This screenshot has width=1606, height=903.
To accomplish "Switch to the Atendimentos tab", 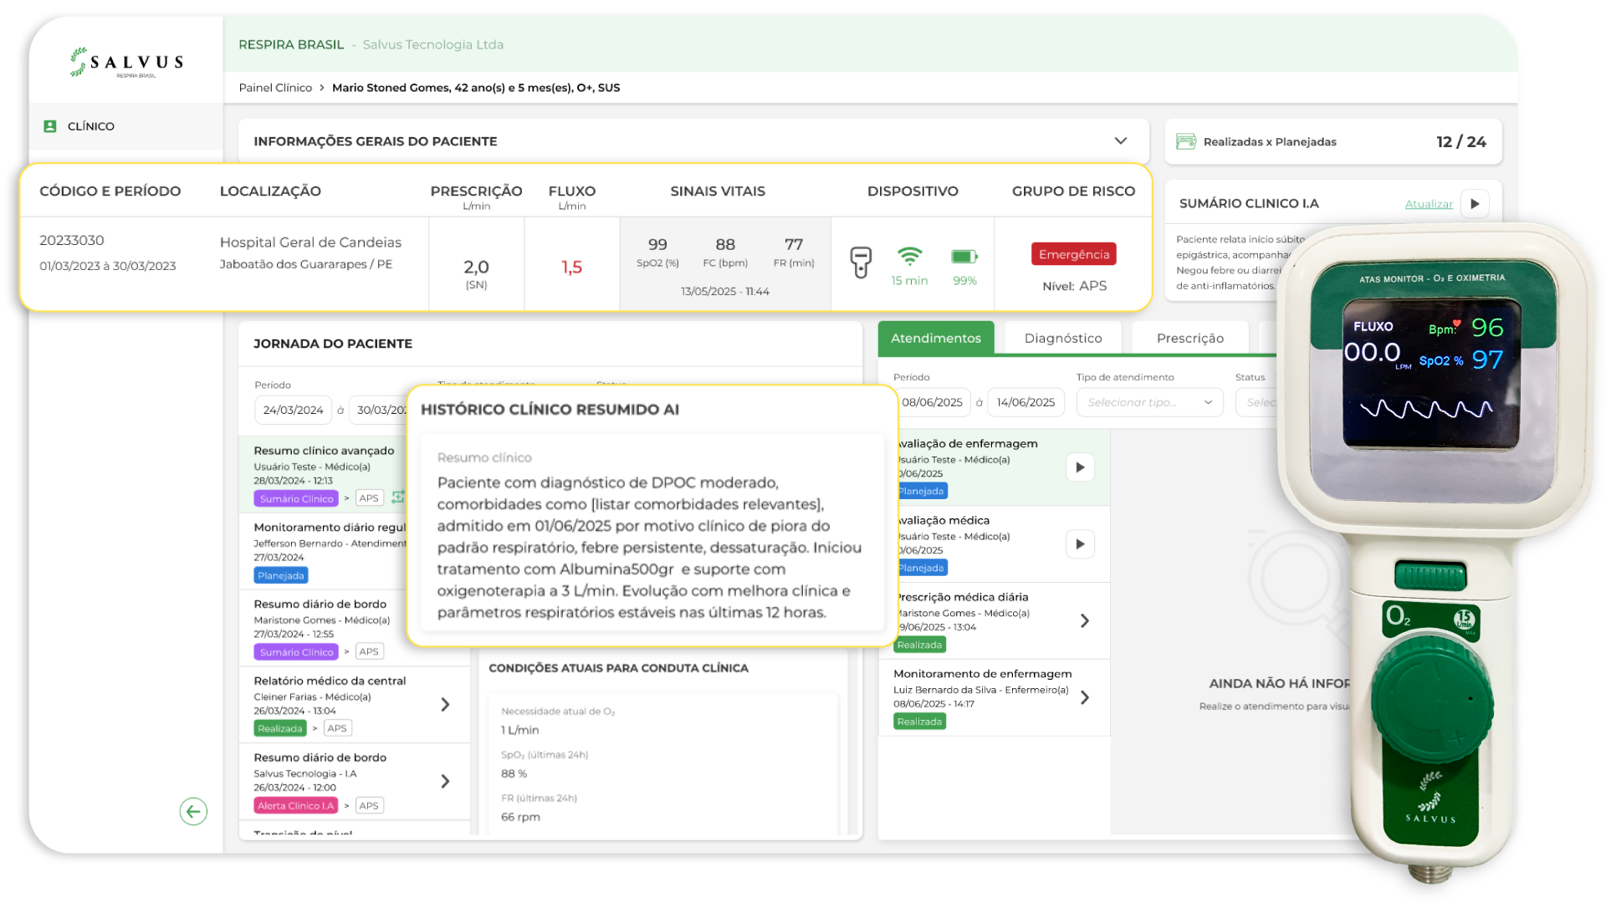I will pyautogui.click(x=936, y=338).
